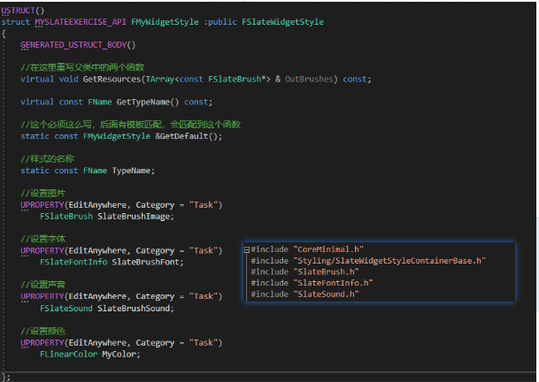Select the TypeName static member
The image size is (539, 382).
click(131, 171)
